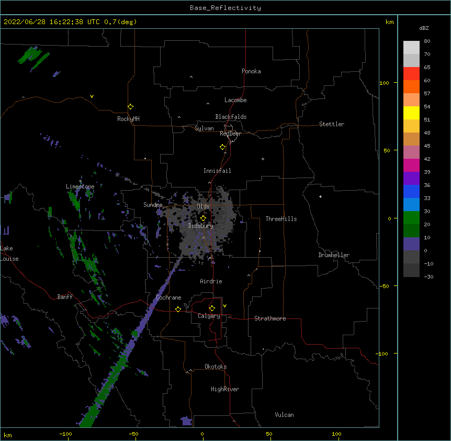Click the -30 value on dBZ legend

(x=429, y=277)
